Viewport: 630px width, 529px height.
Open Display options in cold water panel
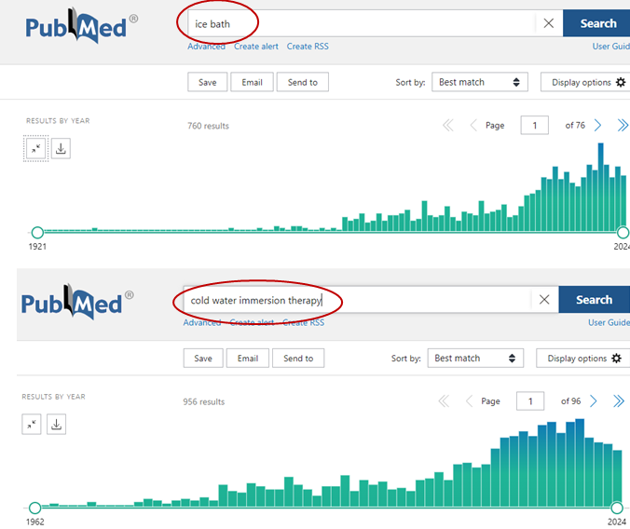pos(583,358)
